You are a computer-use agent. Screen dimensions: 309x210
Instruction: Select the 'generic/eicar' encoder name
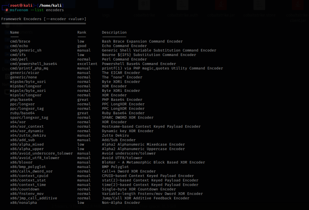[25, 73]
